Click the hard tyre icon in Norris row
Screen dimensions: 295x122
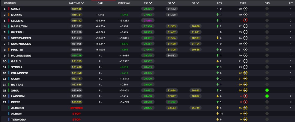245,15
